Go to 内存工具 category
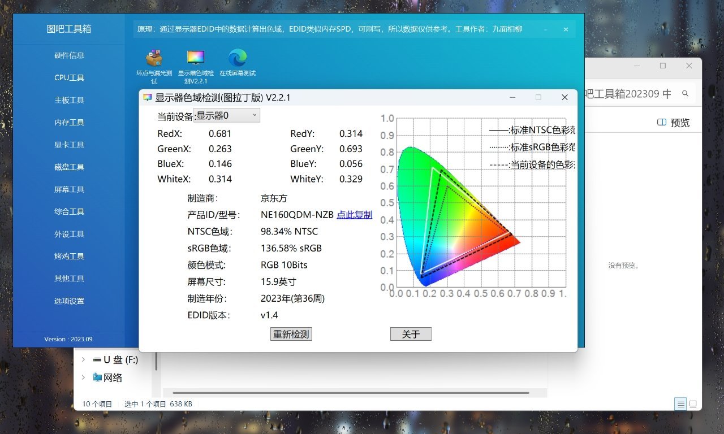 coord(69,122)
